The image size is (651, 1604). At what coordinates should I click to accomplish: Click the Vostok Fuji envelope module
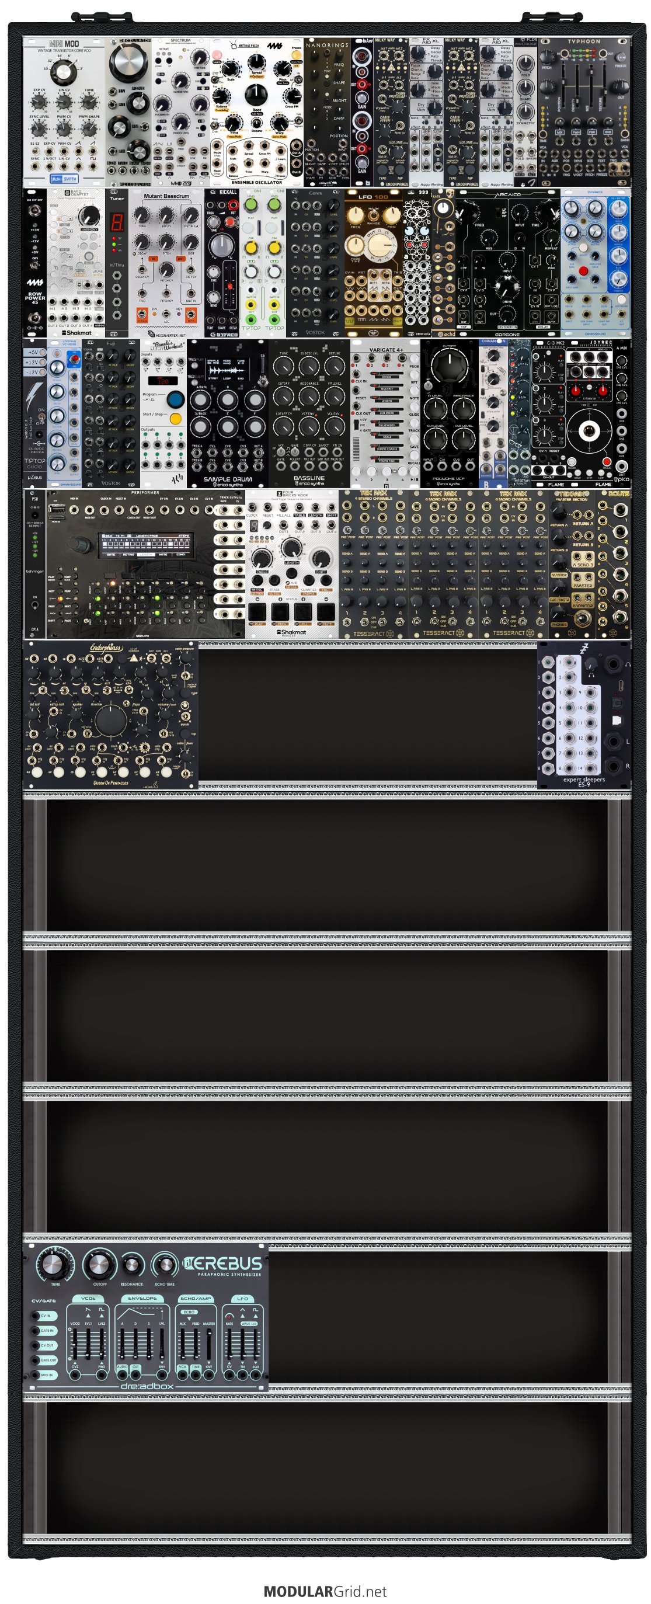[x=111, y=413]
